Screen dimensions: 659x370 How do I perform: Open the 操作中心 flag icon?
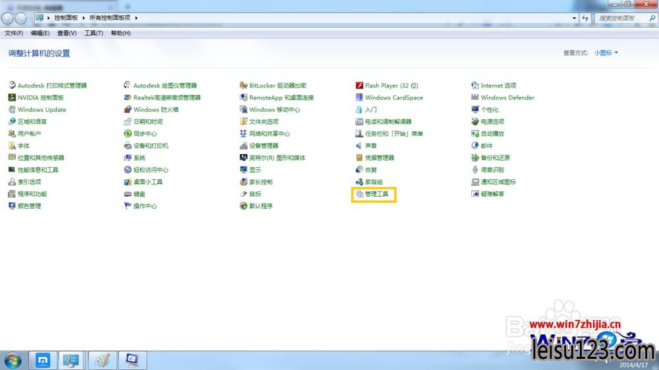point(128,206)
